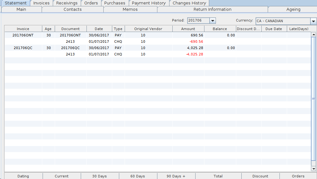This screenshot has width=317, height=179.
Task: Switch to the Invoices tab
Action: (x=41, y=3)
